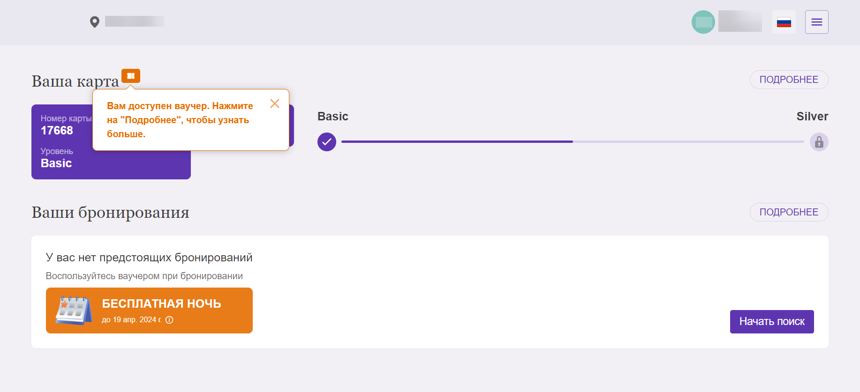The width and height of the screenshot is (860, 392).
Task: Click the Basic level checkmark icon
Action: coord(327,142)
